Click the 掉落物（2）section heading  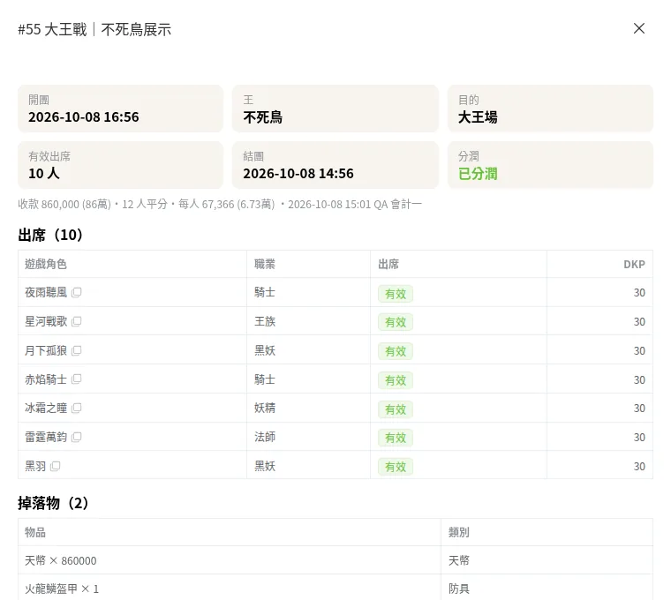[53, 503]
